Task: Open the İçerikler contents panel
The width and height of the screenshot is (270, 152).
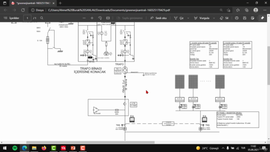Action: click(x=11, y=18)
